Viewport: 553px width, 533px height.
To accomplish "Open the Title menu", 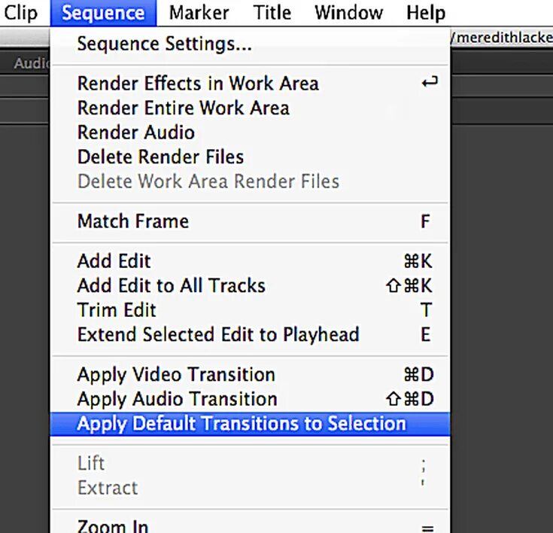I will (x=272, y=13).
